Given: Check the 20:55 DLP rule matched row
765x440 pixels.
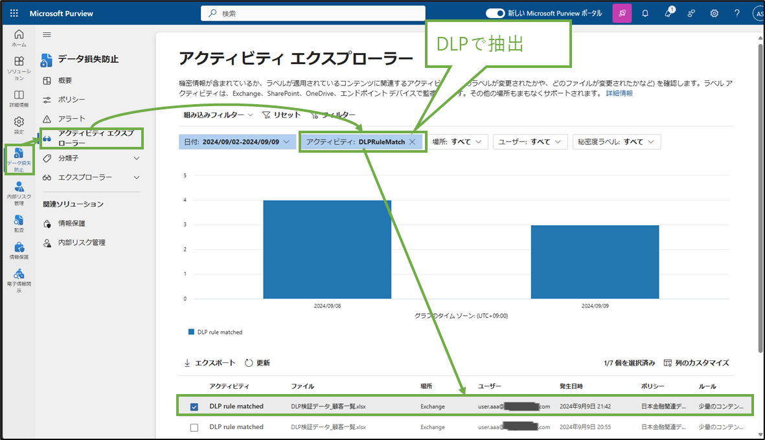Looking at the screenshot, I should tap(194, 427).
